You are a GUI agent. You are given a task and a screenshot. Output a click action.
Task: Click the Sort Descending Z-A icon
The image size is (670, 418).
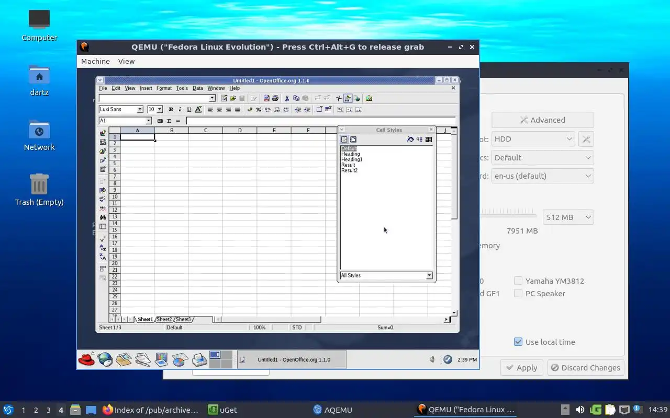(x=103, y=257)
